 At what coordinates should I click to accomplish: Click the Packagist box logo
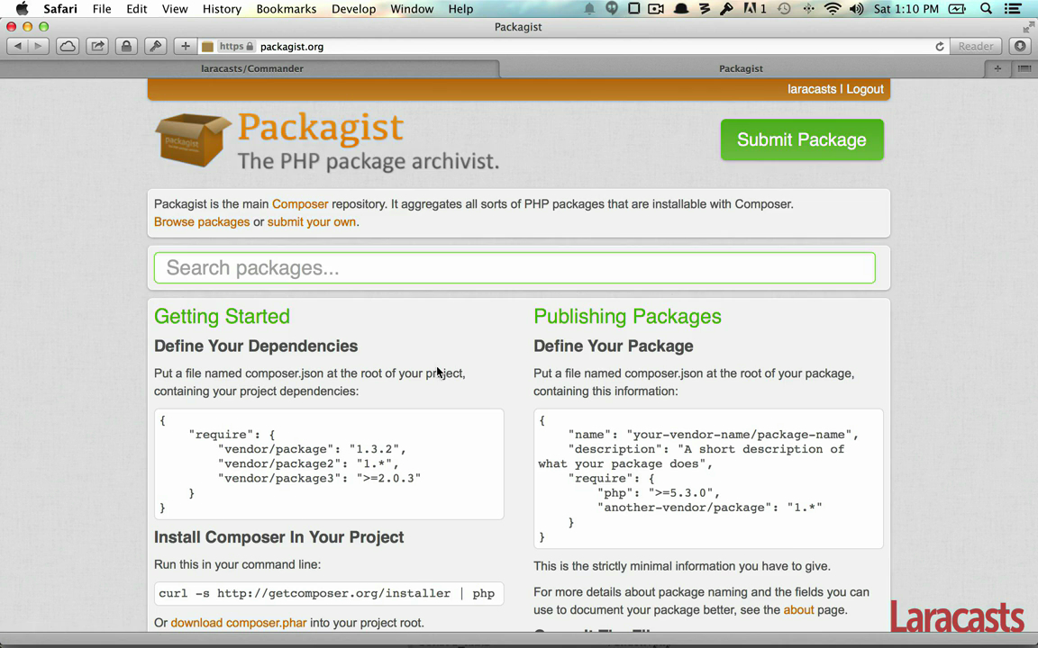(x=193, y=139)
